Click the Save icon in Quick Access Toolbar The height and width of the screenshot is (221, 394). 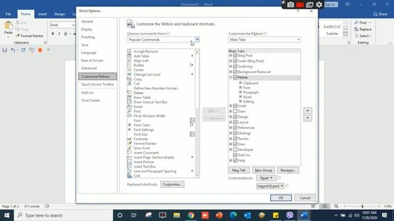coord(4,50)
